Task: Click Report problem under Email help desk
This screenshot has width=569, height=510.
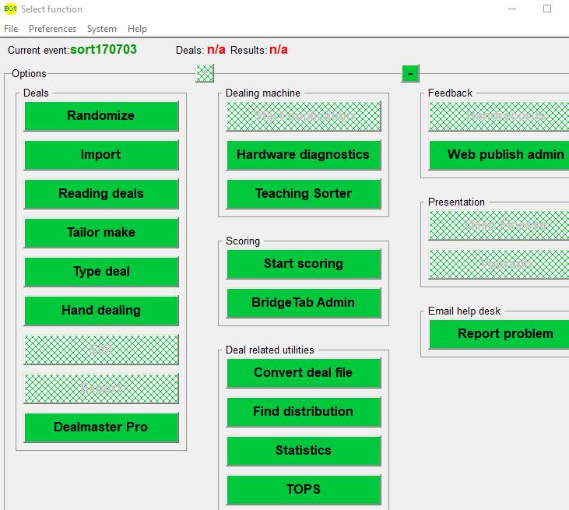Action: [x=499, y=334]
